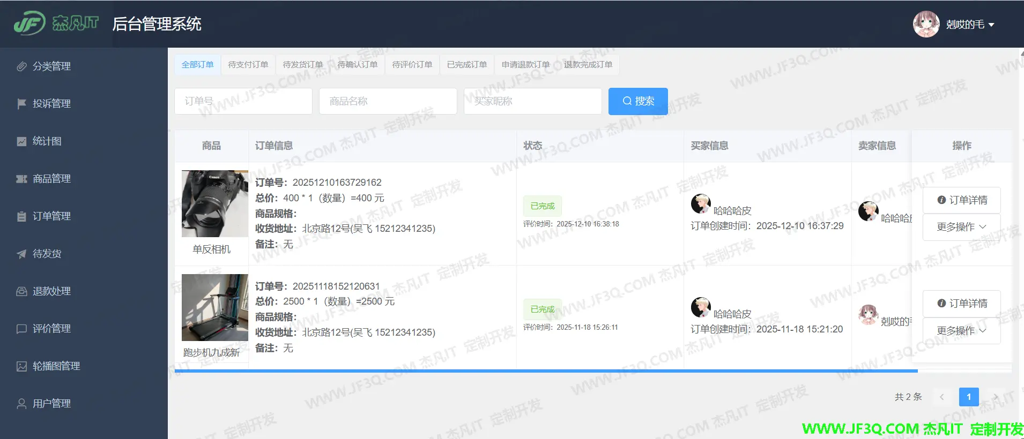Select the 申请退款订单 tab
This screenshot has height=439, width=1024.
point(525,65)
